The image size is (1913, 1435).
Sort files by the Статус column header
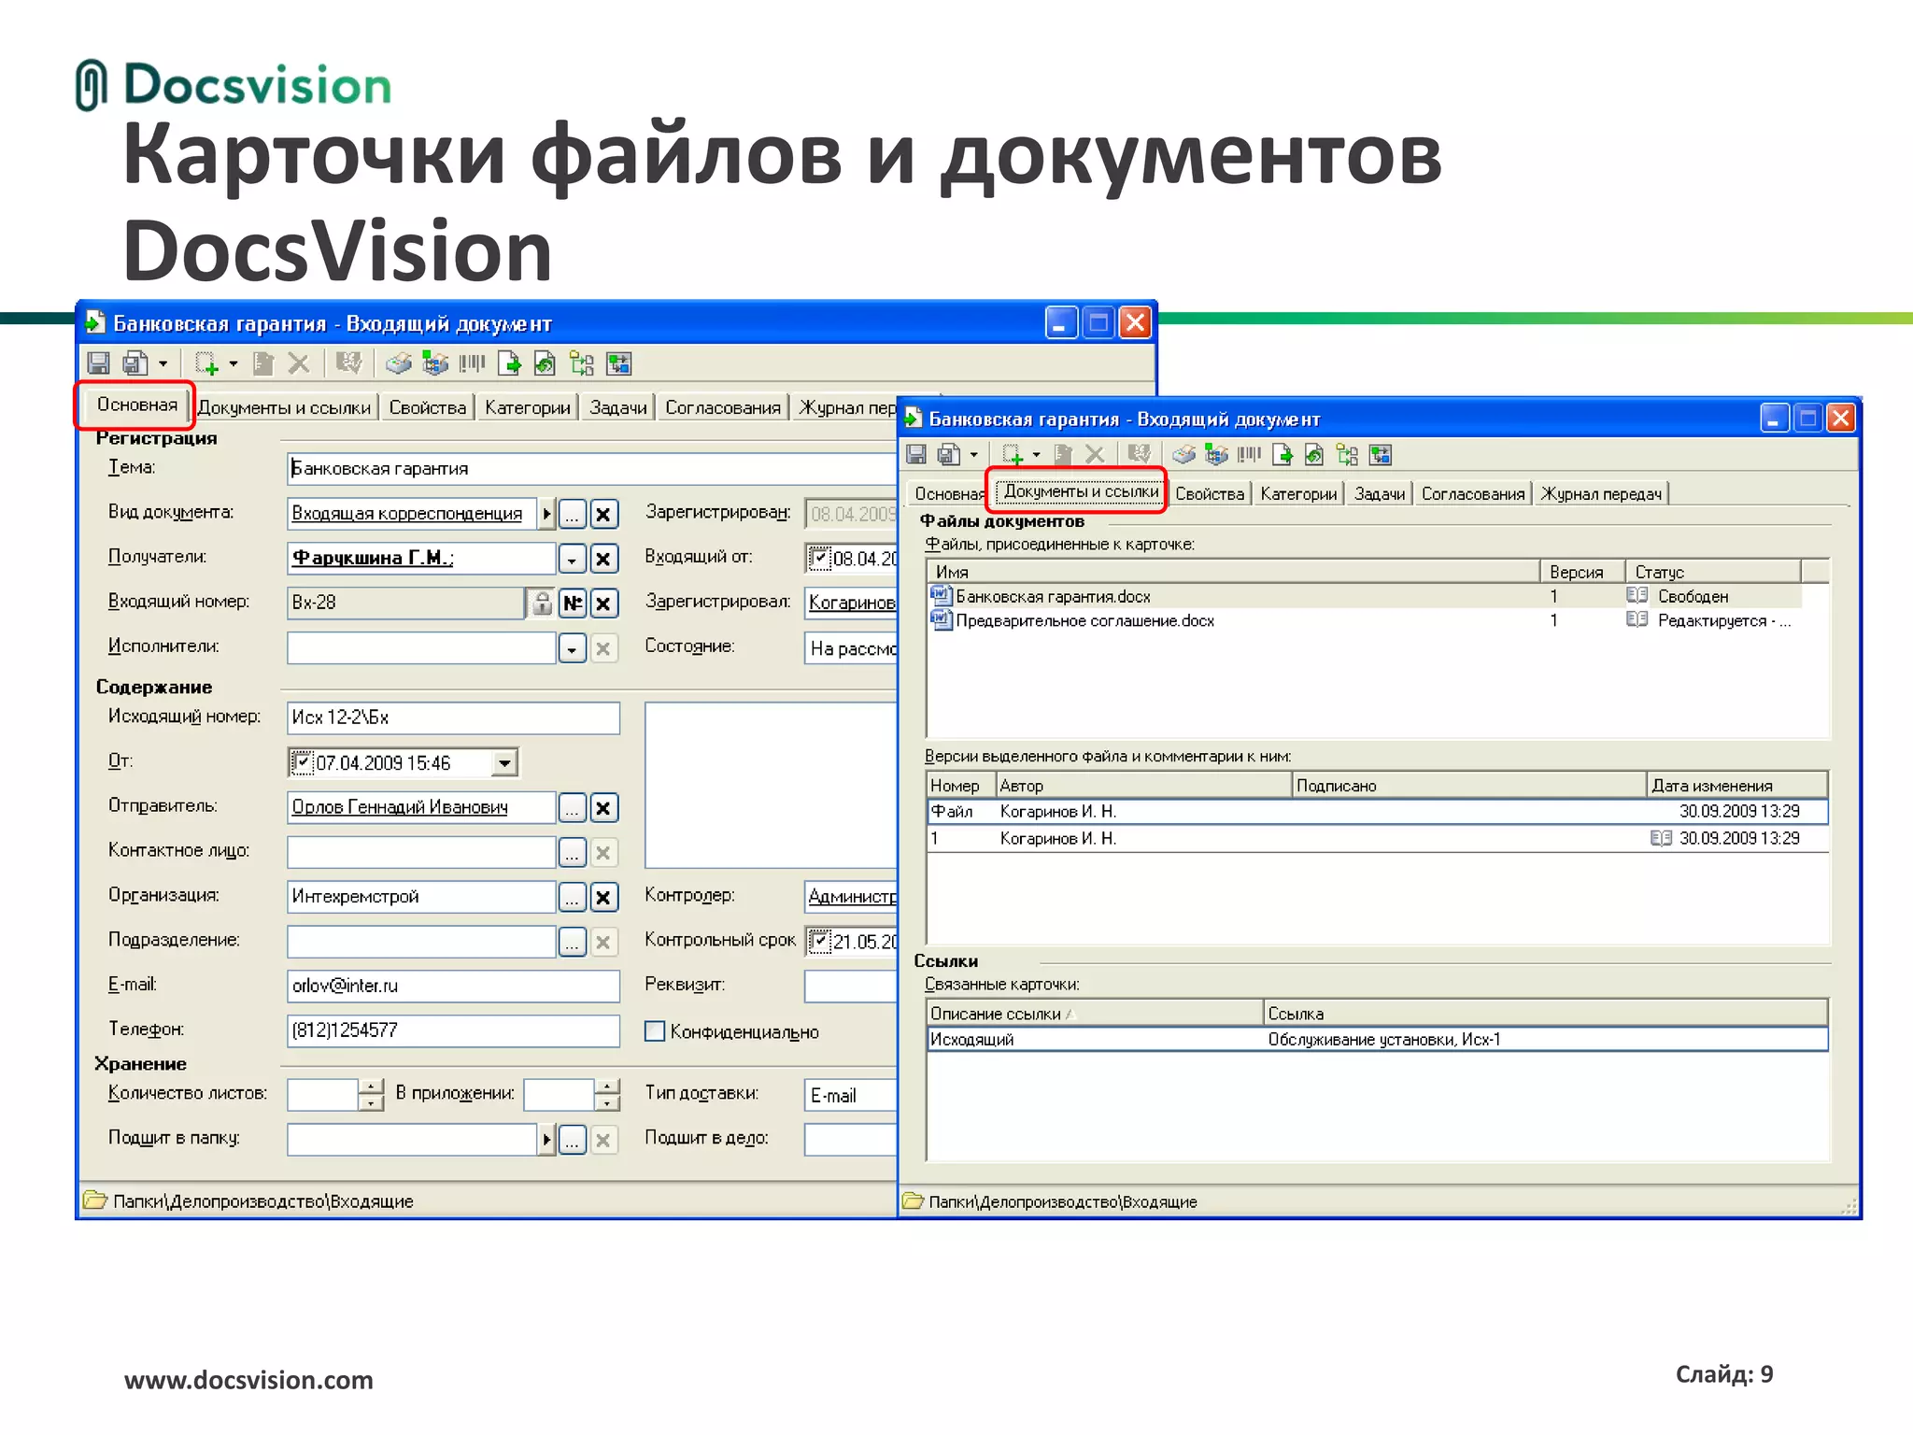click(x=1714, y=571)
